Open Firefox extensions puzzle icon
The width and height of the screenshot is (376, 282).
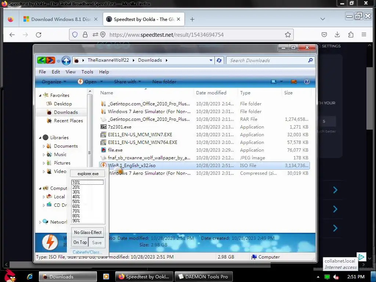(x=351, y=35)
